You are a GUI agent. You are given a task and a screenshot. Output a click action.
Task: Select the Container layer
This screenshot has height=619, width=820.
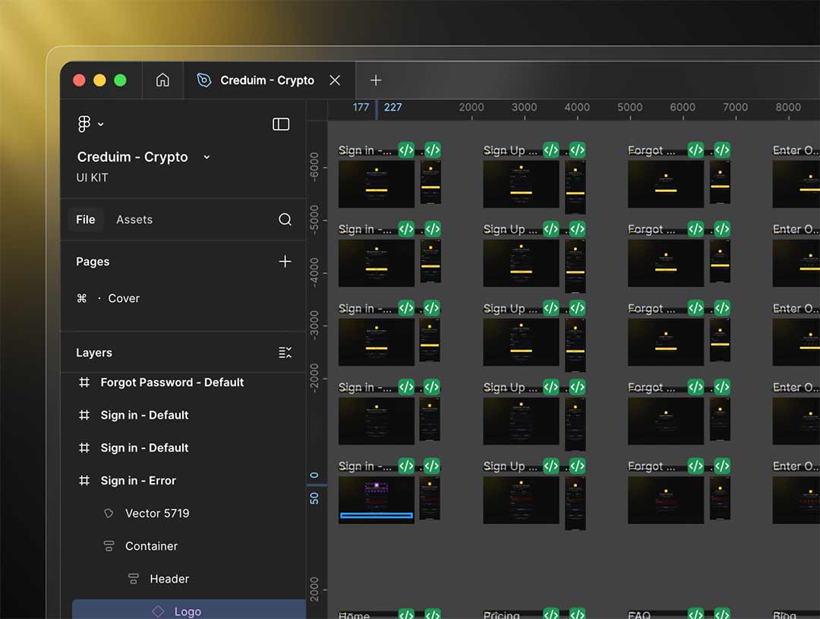[x=151, y=546]
